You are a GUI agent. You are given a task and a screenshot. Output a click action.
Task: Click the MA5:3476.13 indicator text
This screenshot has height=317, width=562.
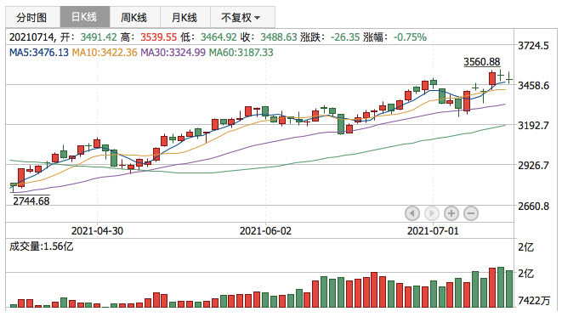[39, 53]
